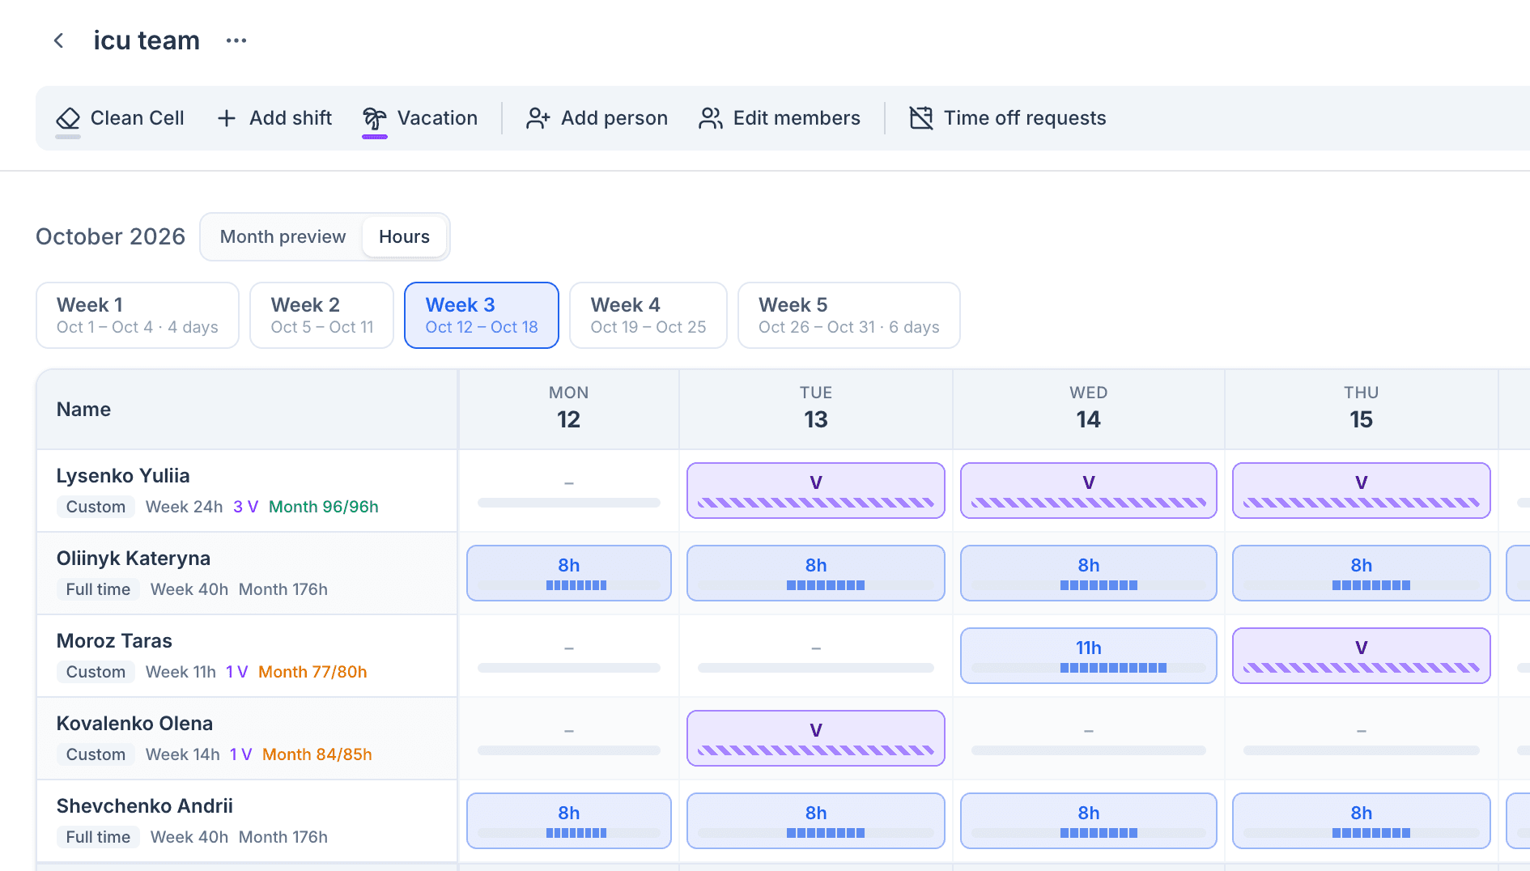Switch to Hours view
The width and height of the screenshot is (1530, 871).
pos(404,236)
